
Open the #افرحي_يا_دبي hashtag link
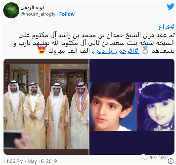coord(116,51)
